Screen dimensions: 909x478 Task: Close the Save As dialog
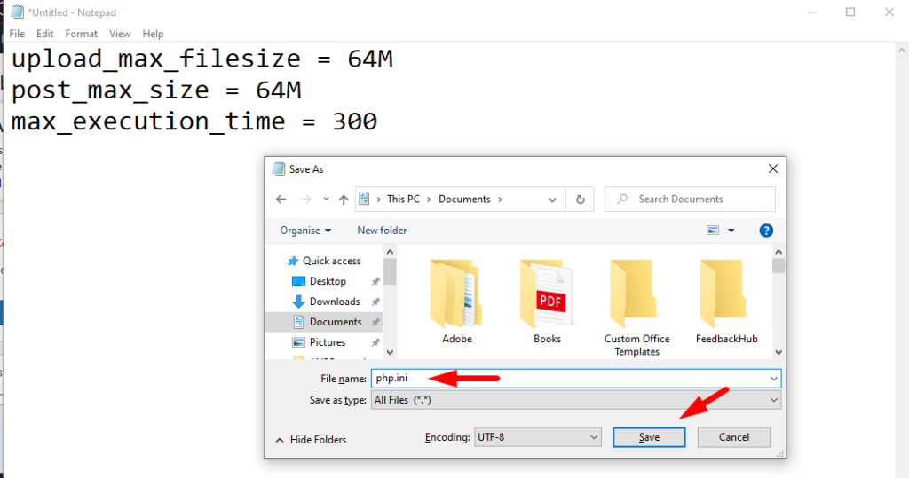(x=773, y=168)
